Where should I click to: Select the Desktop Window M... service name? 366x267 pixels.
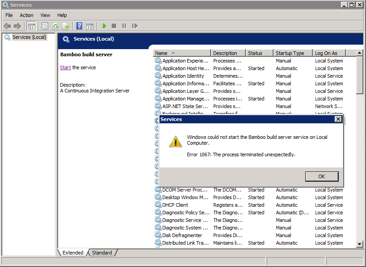pyautogui.click(x=185, y=197)
